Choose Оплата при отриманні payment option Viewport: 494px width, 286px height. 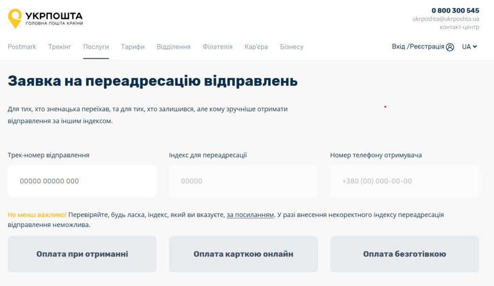pyautogui.click(x=82, y=254)
